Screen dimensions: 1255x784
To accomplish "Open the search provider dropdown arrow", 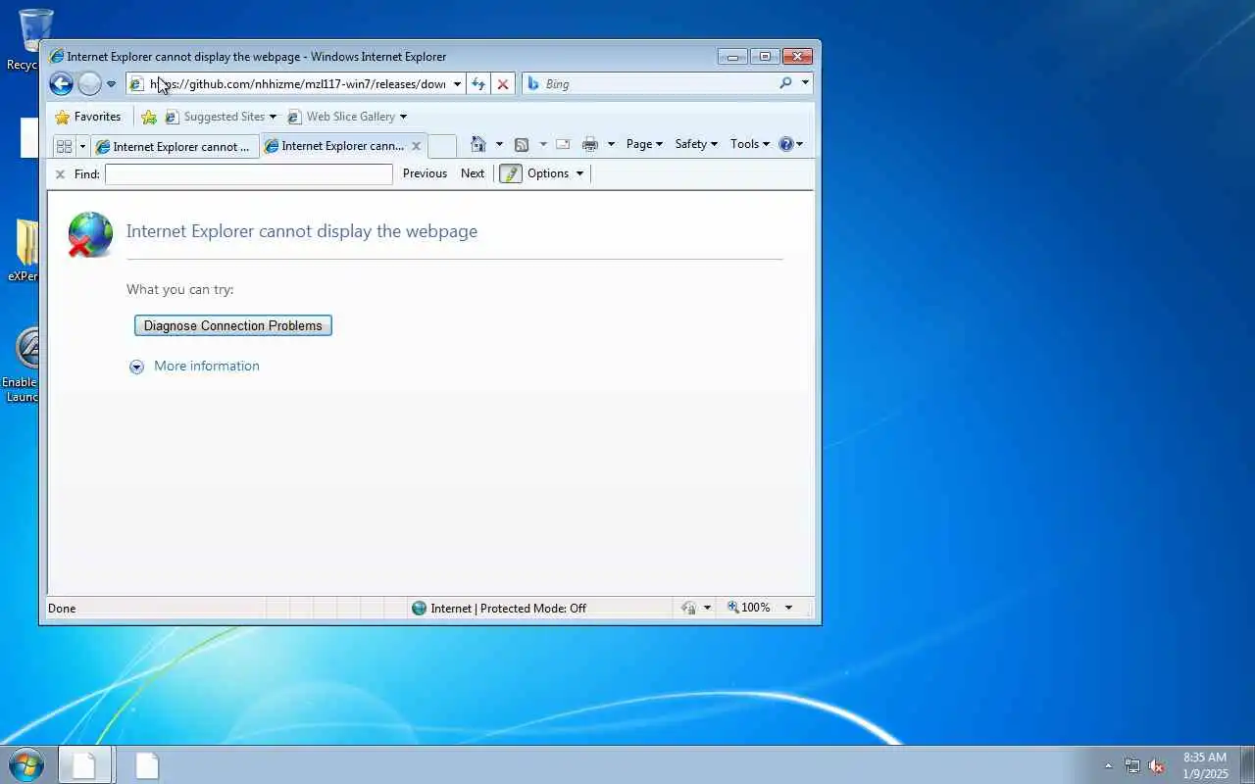I will point(805,83).
